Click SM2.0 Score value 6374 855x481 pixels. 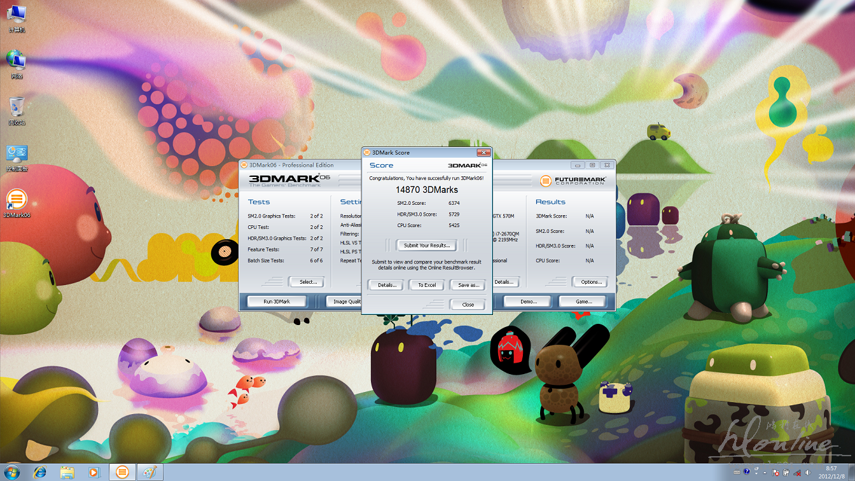point(454,203)
